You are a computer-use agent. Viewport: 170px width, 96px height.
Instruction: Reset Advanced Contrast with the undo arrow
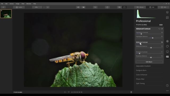[159, 29]
